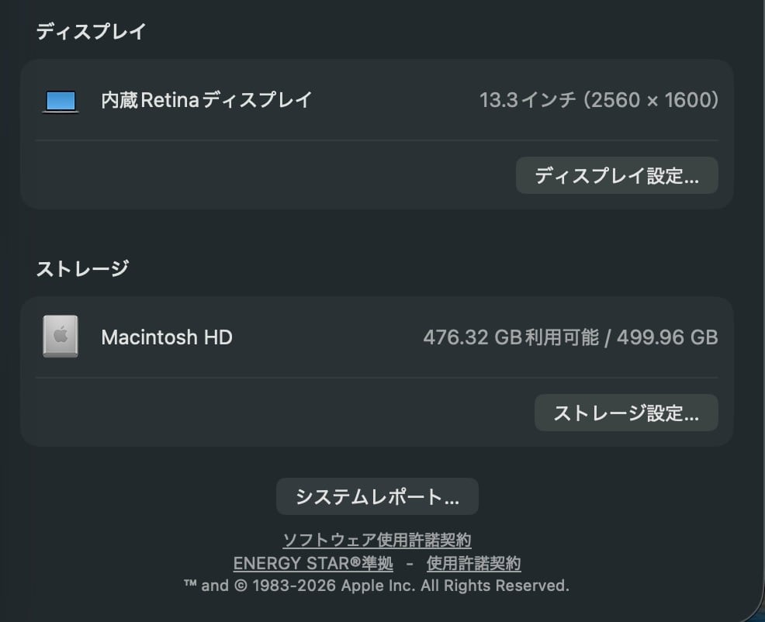Open ディスプレイ設定... button

[x=617, y=176]
